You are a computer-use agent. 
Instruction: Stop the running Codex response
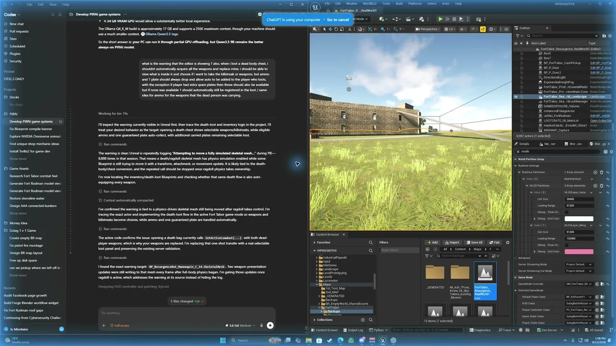[270, 325]
